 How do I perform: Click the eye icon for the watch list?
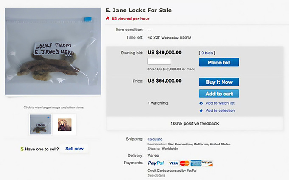[201, 103]
